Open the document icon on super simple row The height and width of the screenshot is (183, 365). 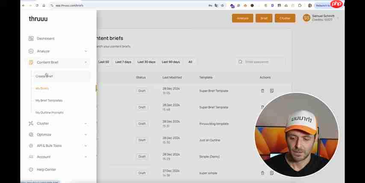(x=272, y=173)
